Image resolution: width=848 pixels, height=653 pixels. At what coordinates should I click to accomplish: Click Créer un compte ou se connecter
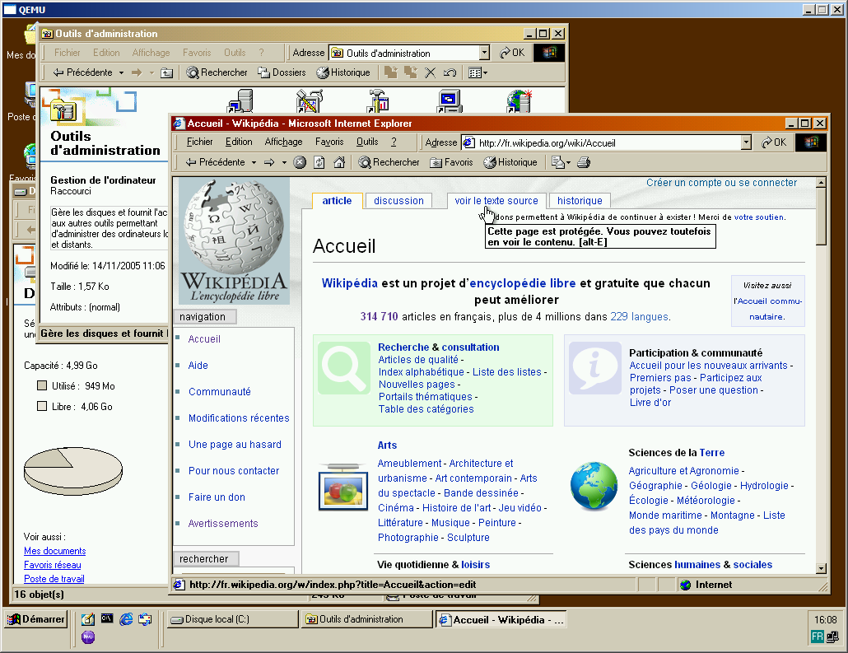(x=721, y=183)
